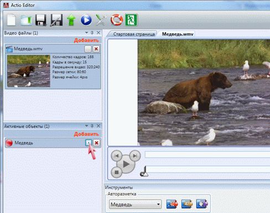270x213 pixels.
Task: Exit the application via green exit icon
Action: [131, 20]
